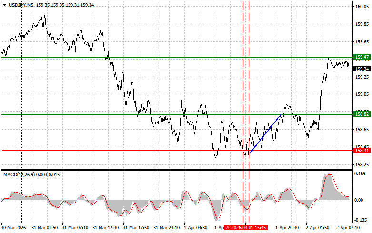Select the green 158.82 price label

tap(362, 114)
